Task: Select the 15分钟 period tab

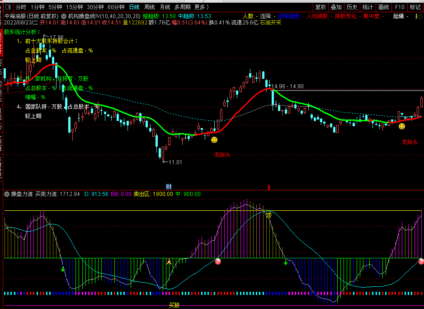Action: click(75, 7)
